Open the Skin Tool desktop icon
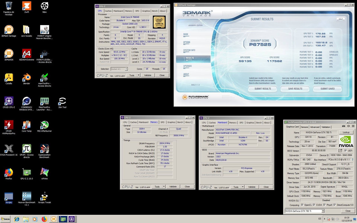Image resolution: width=357 pixels, height=223 pixels. 62,103
